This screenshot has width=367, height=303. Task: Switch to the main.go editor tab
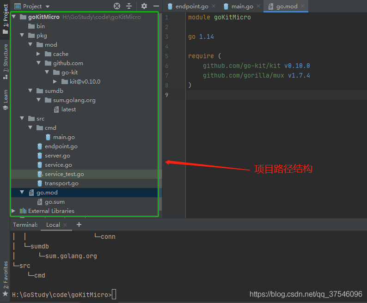click(x=242, y=6)
